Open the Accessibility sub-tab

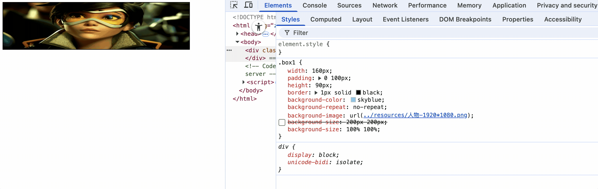tap(563, 19)
